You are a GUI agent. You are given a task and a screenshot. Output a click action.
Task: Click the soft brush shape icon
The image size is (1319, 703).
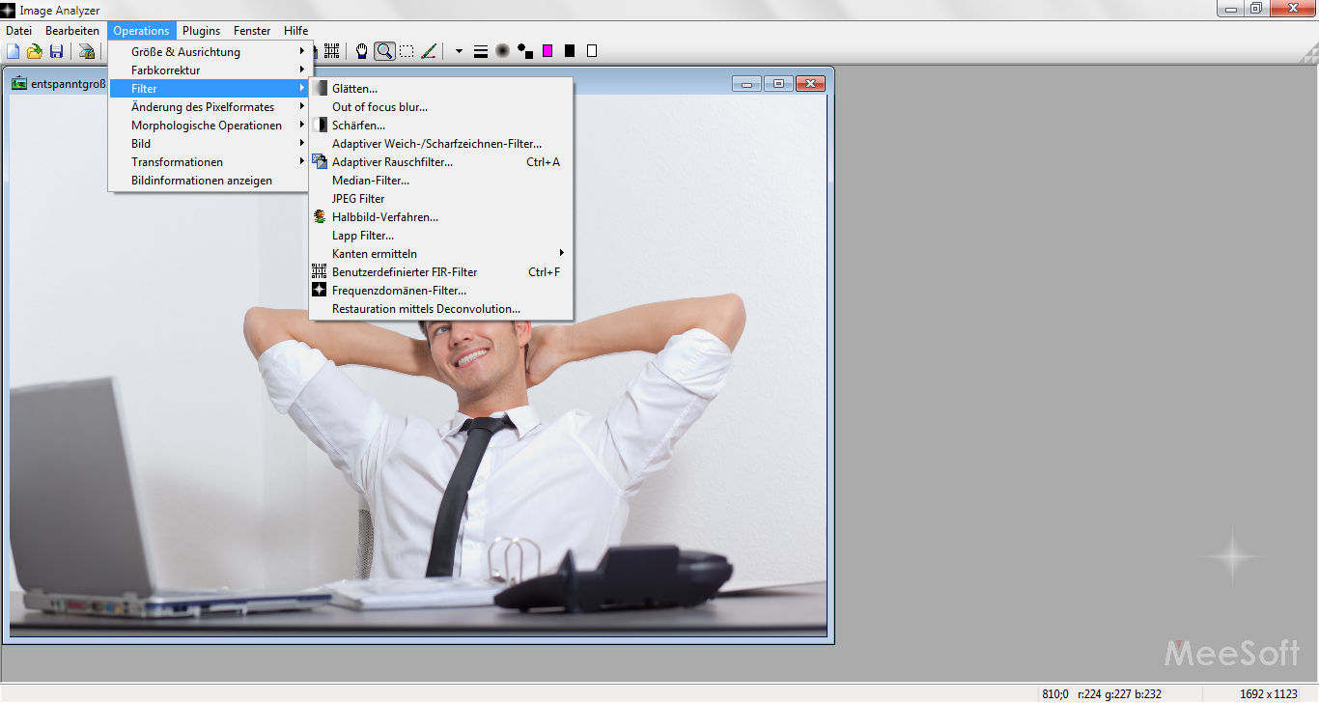tap(502, 51)
